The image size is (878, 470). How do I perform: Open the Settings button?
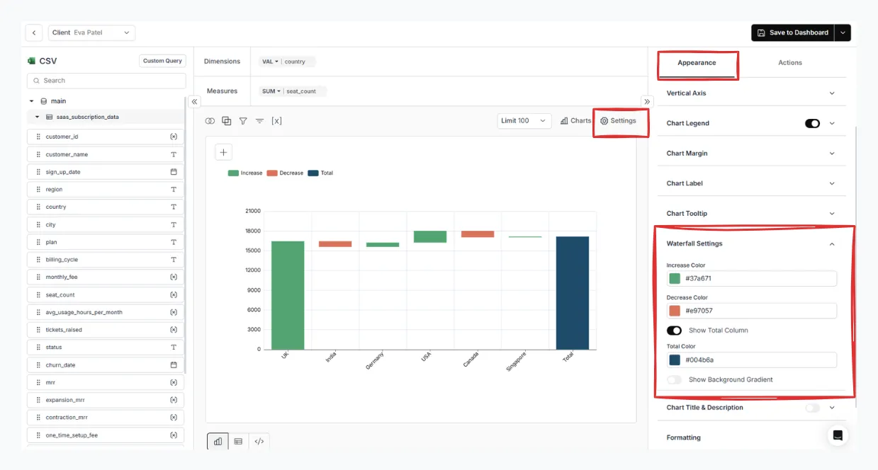618,121
